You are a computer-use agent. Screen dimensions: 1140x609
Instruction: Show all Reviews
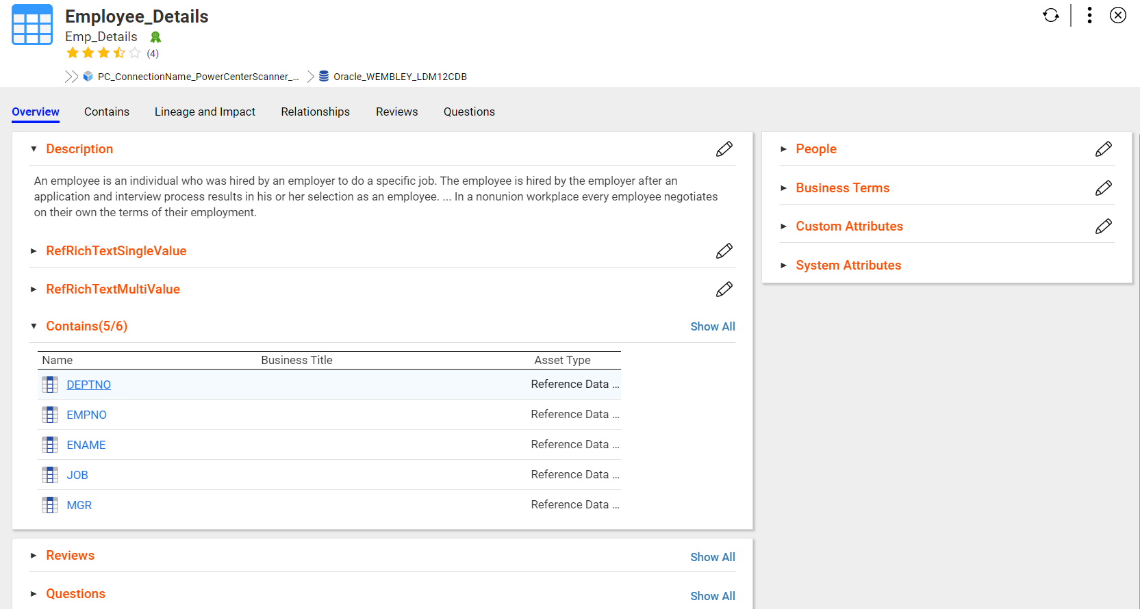[x=713, y=557]
